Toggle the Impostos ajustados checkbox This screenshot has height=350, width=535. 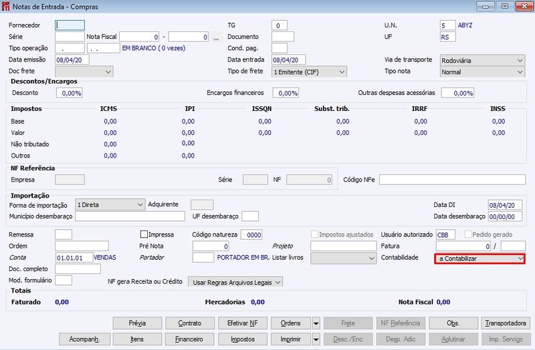314,234
